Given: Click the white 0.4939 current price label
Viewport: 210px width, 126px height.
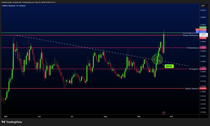Looking at the screenshot, I should pos(204,35).
